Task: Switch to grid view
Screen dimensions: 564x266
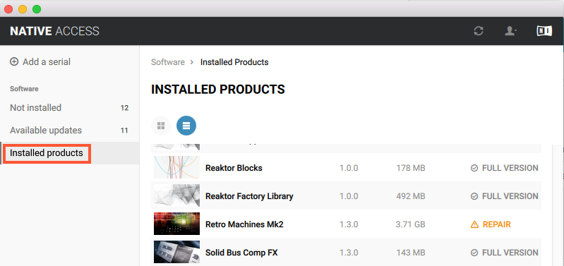Action: [161, 126]
